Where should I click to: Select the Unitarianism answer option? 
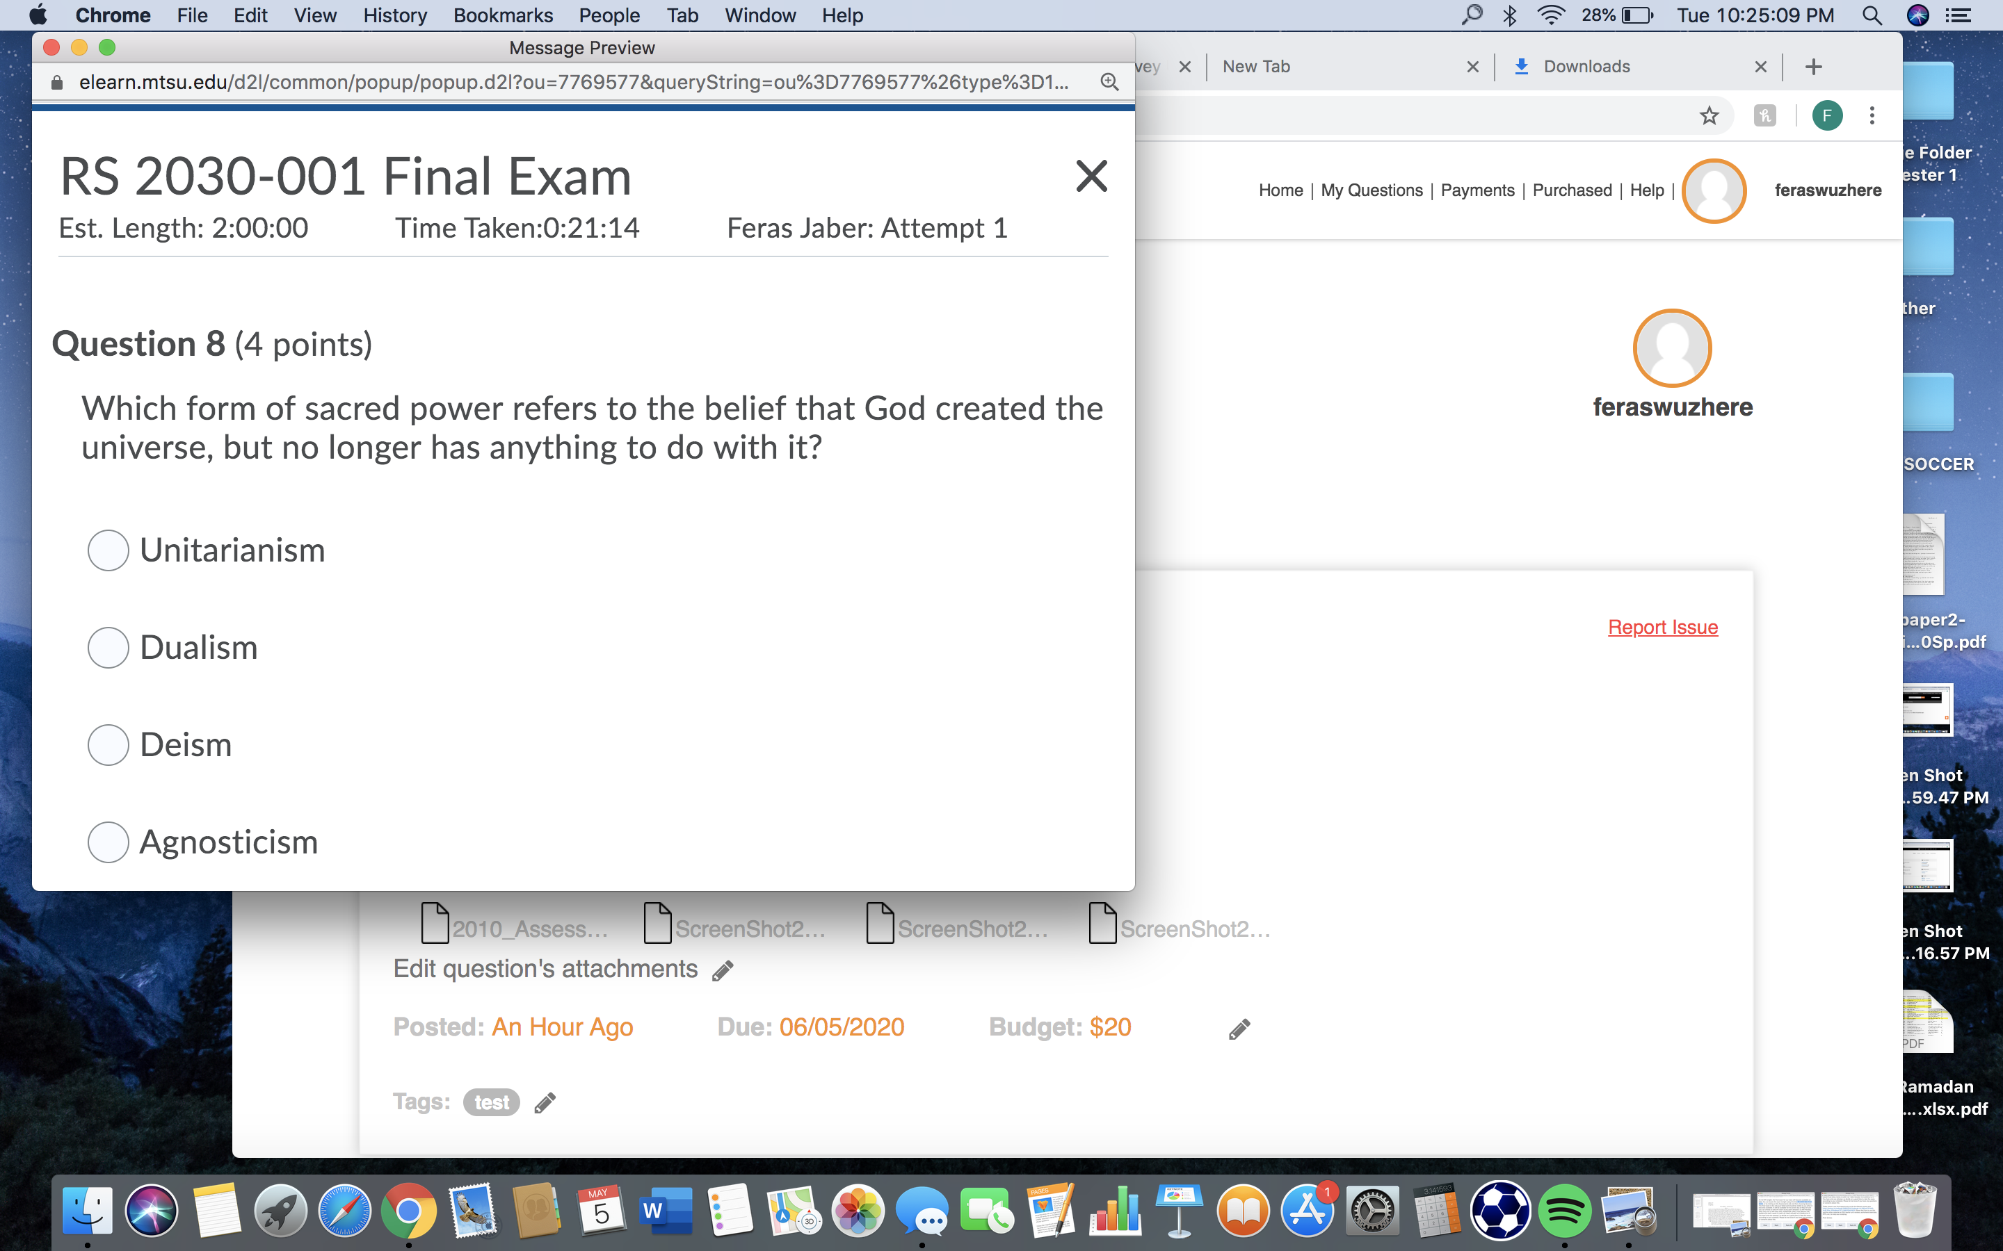pyautogui.click(x=108, y=550)
